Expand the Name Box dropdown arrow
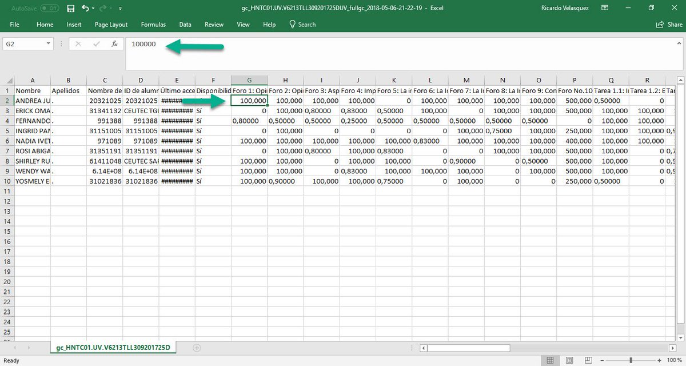Image resolution: width=686 pixels, height=366 pixels. (49, 43)
